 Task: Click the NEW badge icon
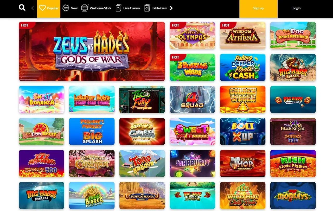[66, 8]
